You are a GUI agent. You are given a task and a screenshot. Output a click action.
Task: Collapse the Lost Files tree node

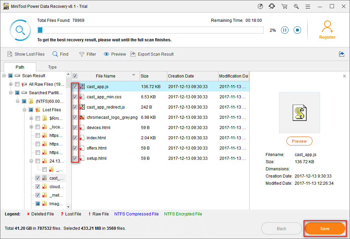coord(25,110)
